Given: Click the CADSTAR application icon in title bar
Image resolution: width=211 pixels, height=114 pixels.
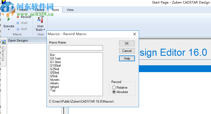Looking at the screenshot, I should pyautogui.click(x=4, y=2).
